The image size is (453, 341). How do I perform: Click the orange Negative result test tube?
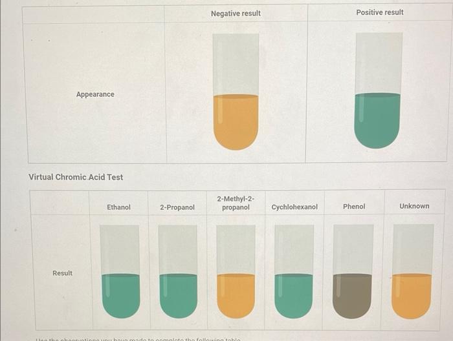[x=236, y=92]
